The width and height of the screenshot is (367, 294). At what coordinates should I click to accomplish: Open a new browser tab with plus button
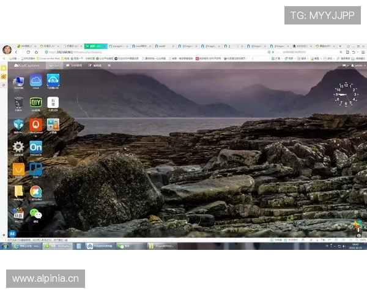coord(340,45)
